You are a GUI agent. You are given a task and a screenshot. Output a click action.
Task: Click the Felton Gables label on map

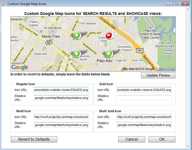coord(34,23)
